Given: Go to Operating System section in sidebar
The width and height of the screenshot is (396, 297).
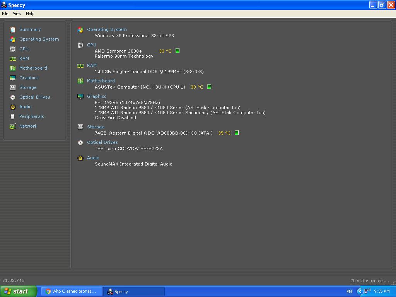Looking at the screenshot, I should [39, 39].
